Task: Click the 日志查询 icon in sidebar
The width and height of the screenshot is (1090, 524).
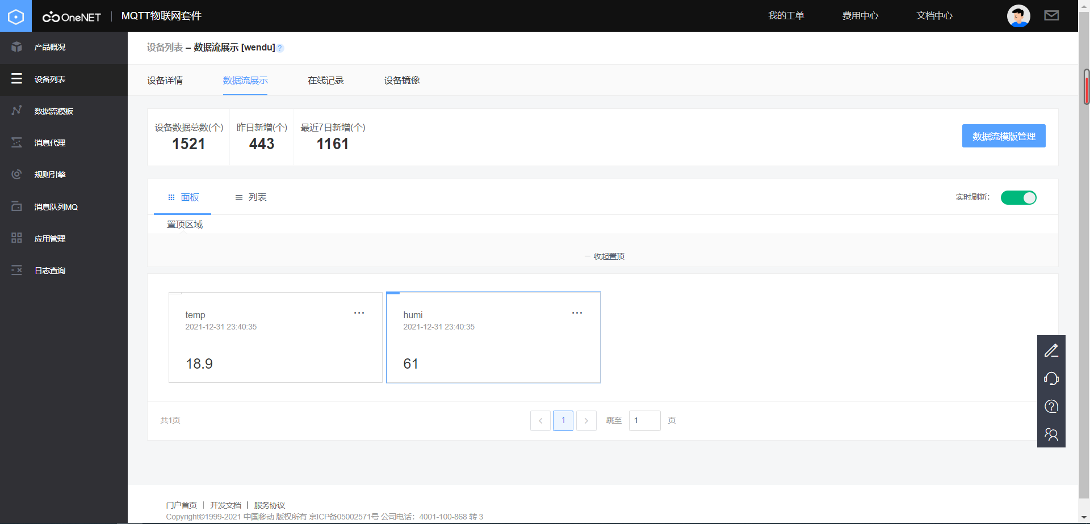Action: 16,270
